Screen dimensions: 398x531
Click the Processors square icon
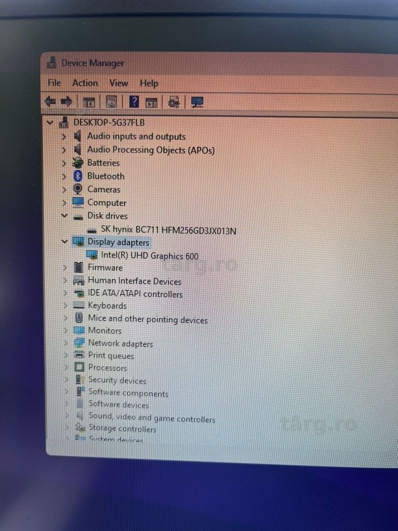pos(79,367)
